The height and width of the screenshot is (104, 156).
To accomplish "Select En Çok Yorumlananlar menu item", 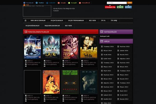I will point(76,21).
